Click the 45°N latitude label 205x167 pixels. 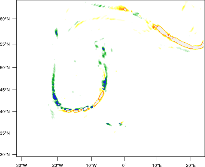(x=5, y=90)
